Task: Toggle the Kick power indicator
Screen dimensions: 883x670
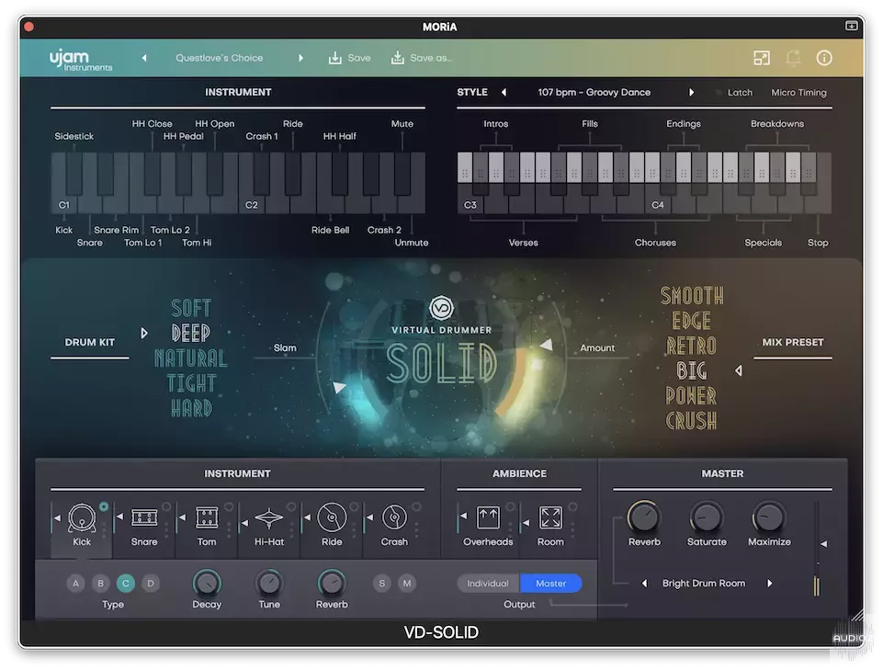Action: tap(104, 506)
